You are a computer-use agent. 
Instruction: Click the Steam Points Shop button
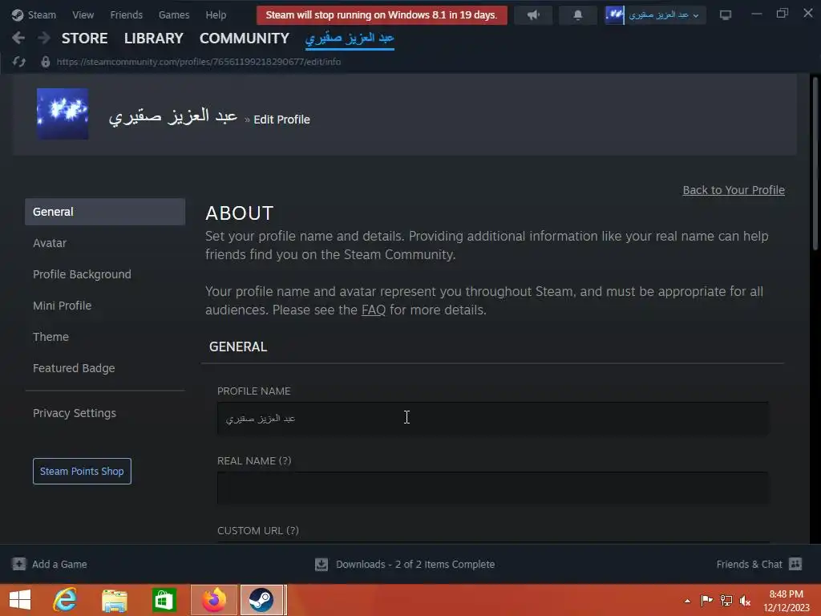click(x=82, y=472)
